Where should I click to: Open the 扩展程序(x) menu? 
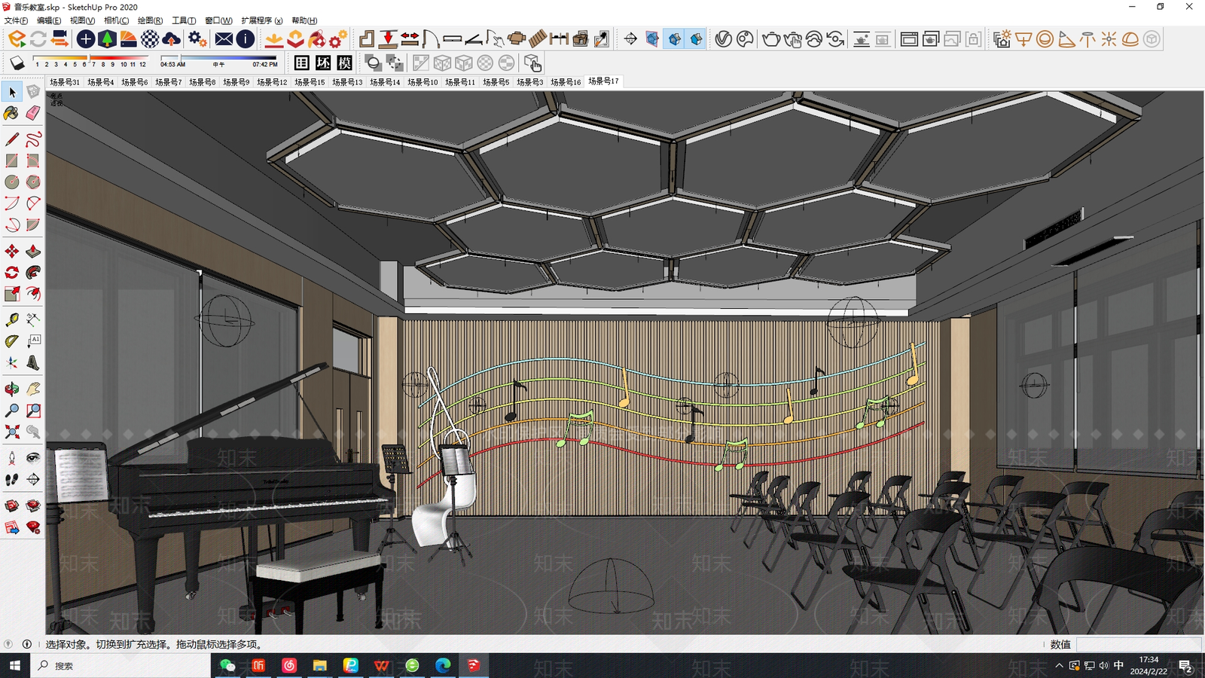pos(261,20)
